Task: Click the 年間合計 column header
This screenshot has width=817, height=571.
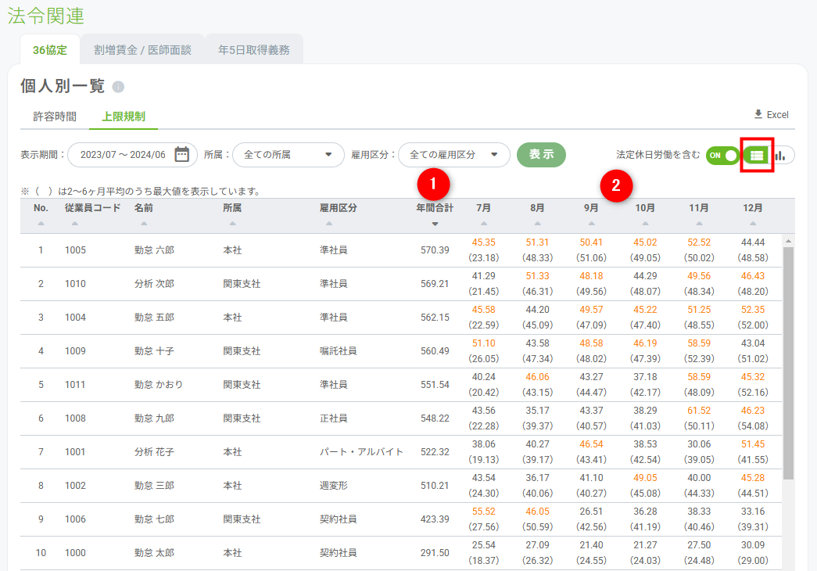Action: tap(435, 208)
